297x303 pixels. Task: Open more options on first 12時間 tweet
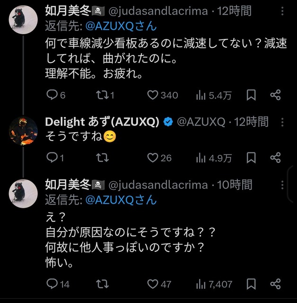coord(282,11)
